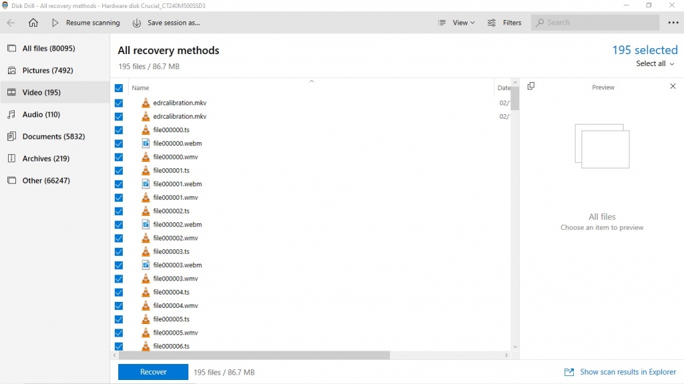
Task: Click the Recover button
Action: 153,372
